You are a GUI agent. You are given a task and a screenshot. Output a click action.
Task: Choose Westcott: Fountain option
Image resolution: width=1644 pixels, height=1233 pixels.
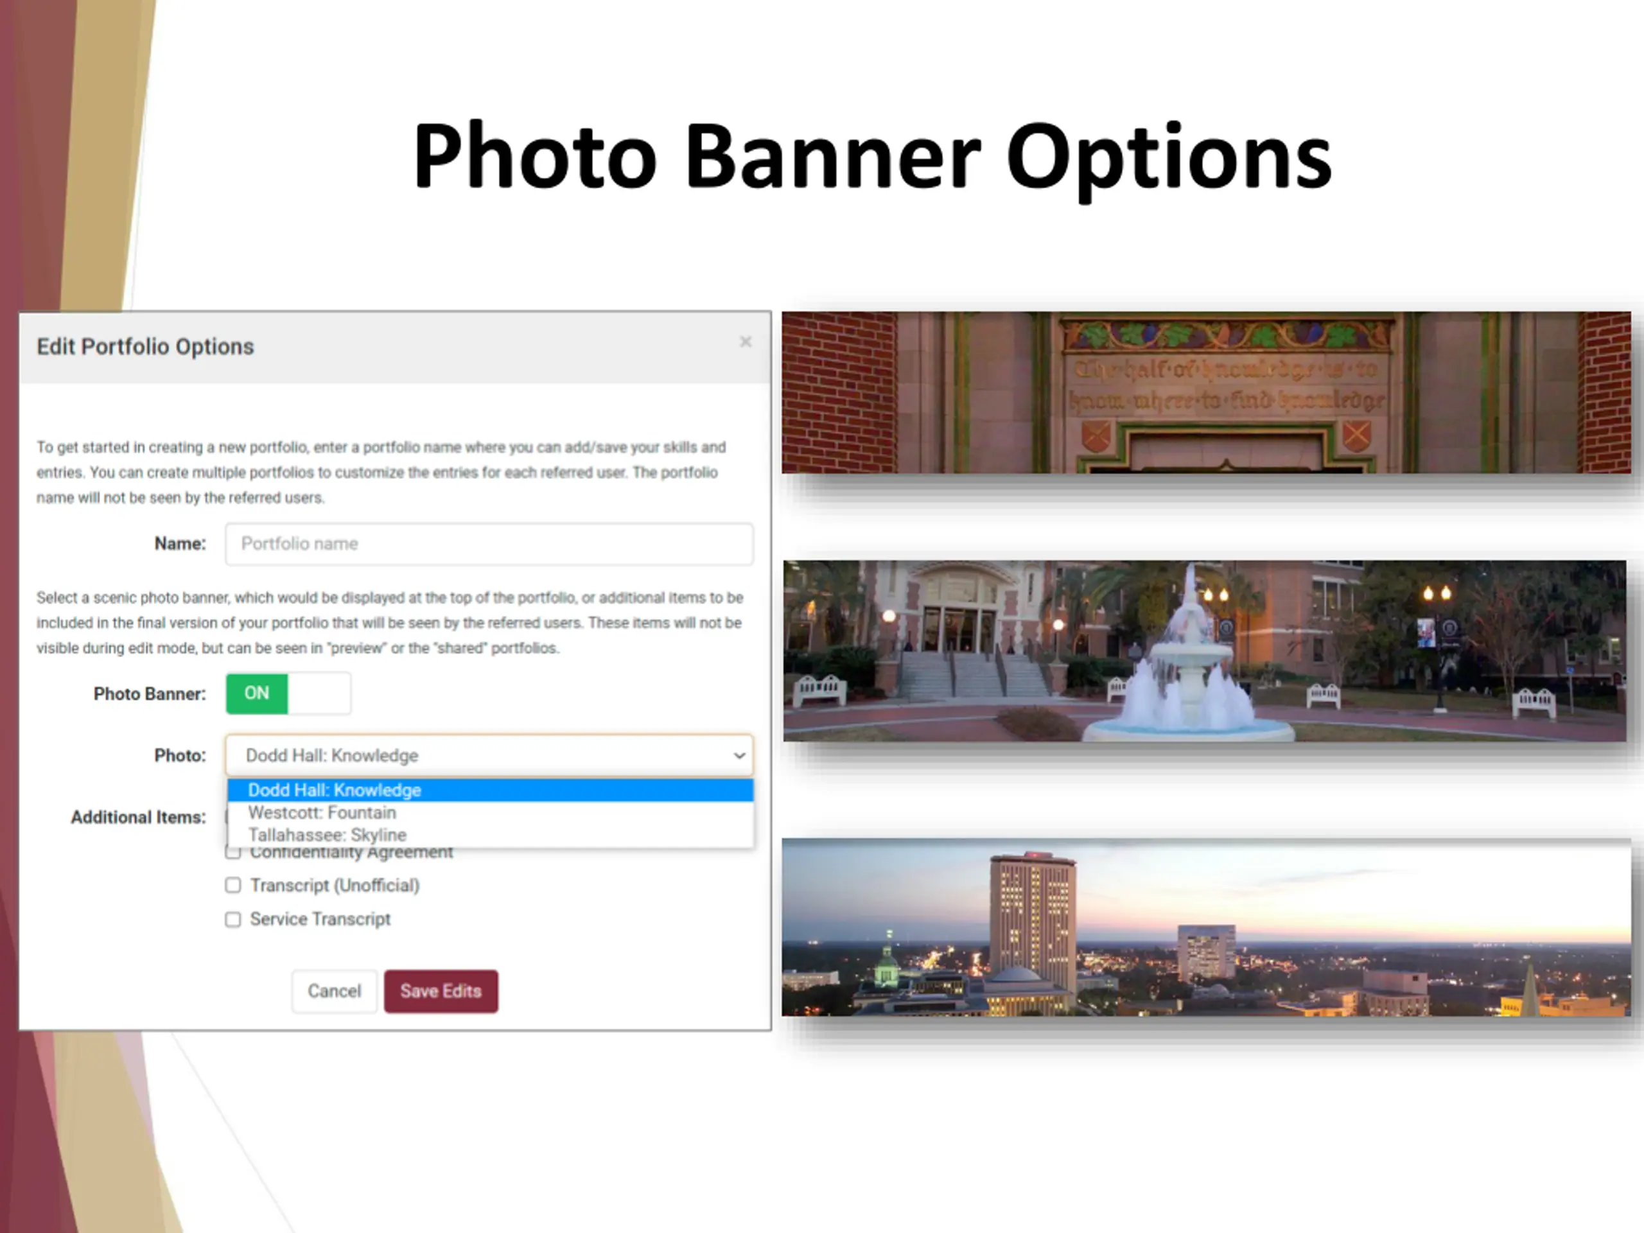tap(490, 812)
